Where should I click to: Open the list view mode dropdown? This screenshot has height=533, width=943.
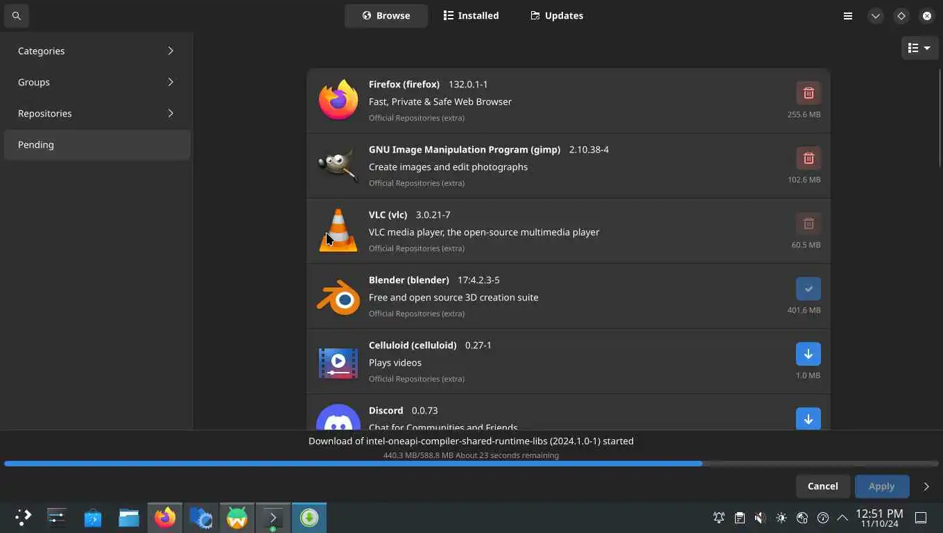pyautogui.click(x=919, y=48)
